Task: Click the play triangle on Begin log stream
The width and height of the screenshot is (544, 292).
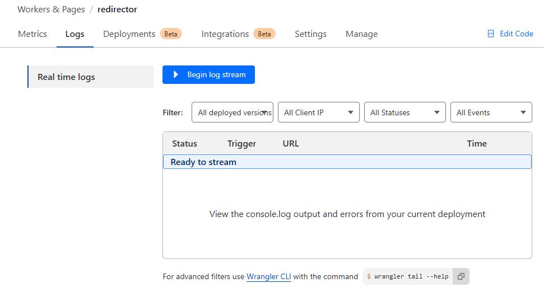Action: tap(176, 74)
